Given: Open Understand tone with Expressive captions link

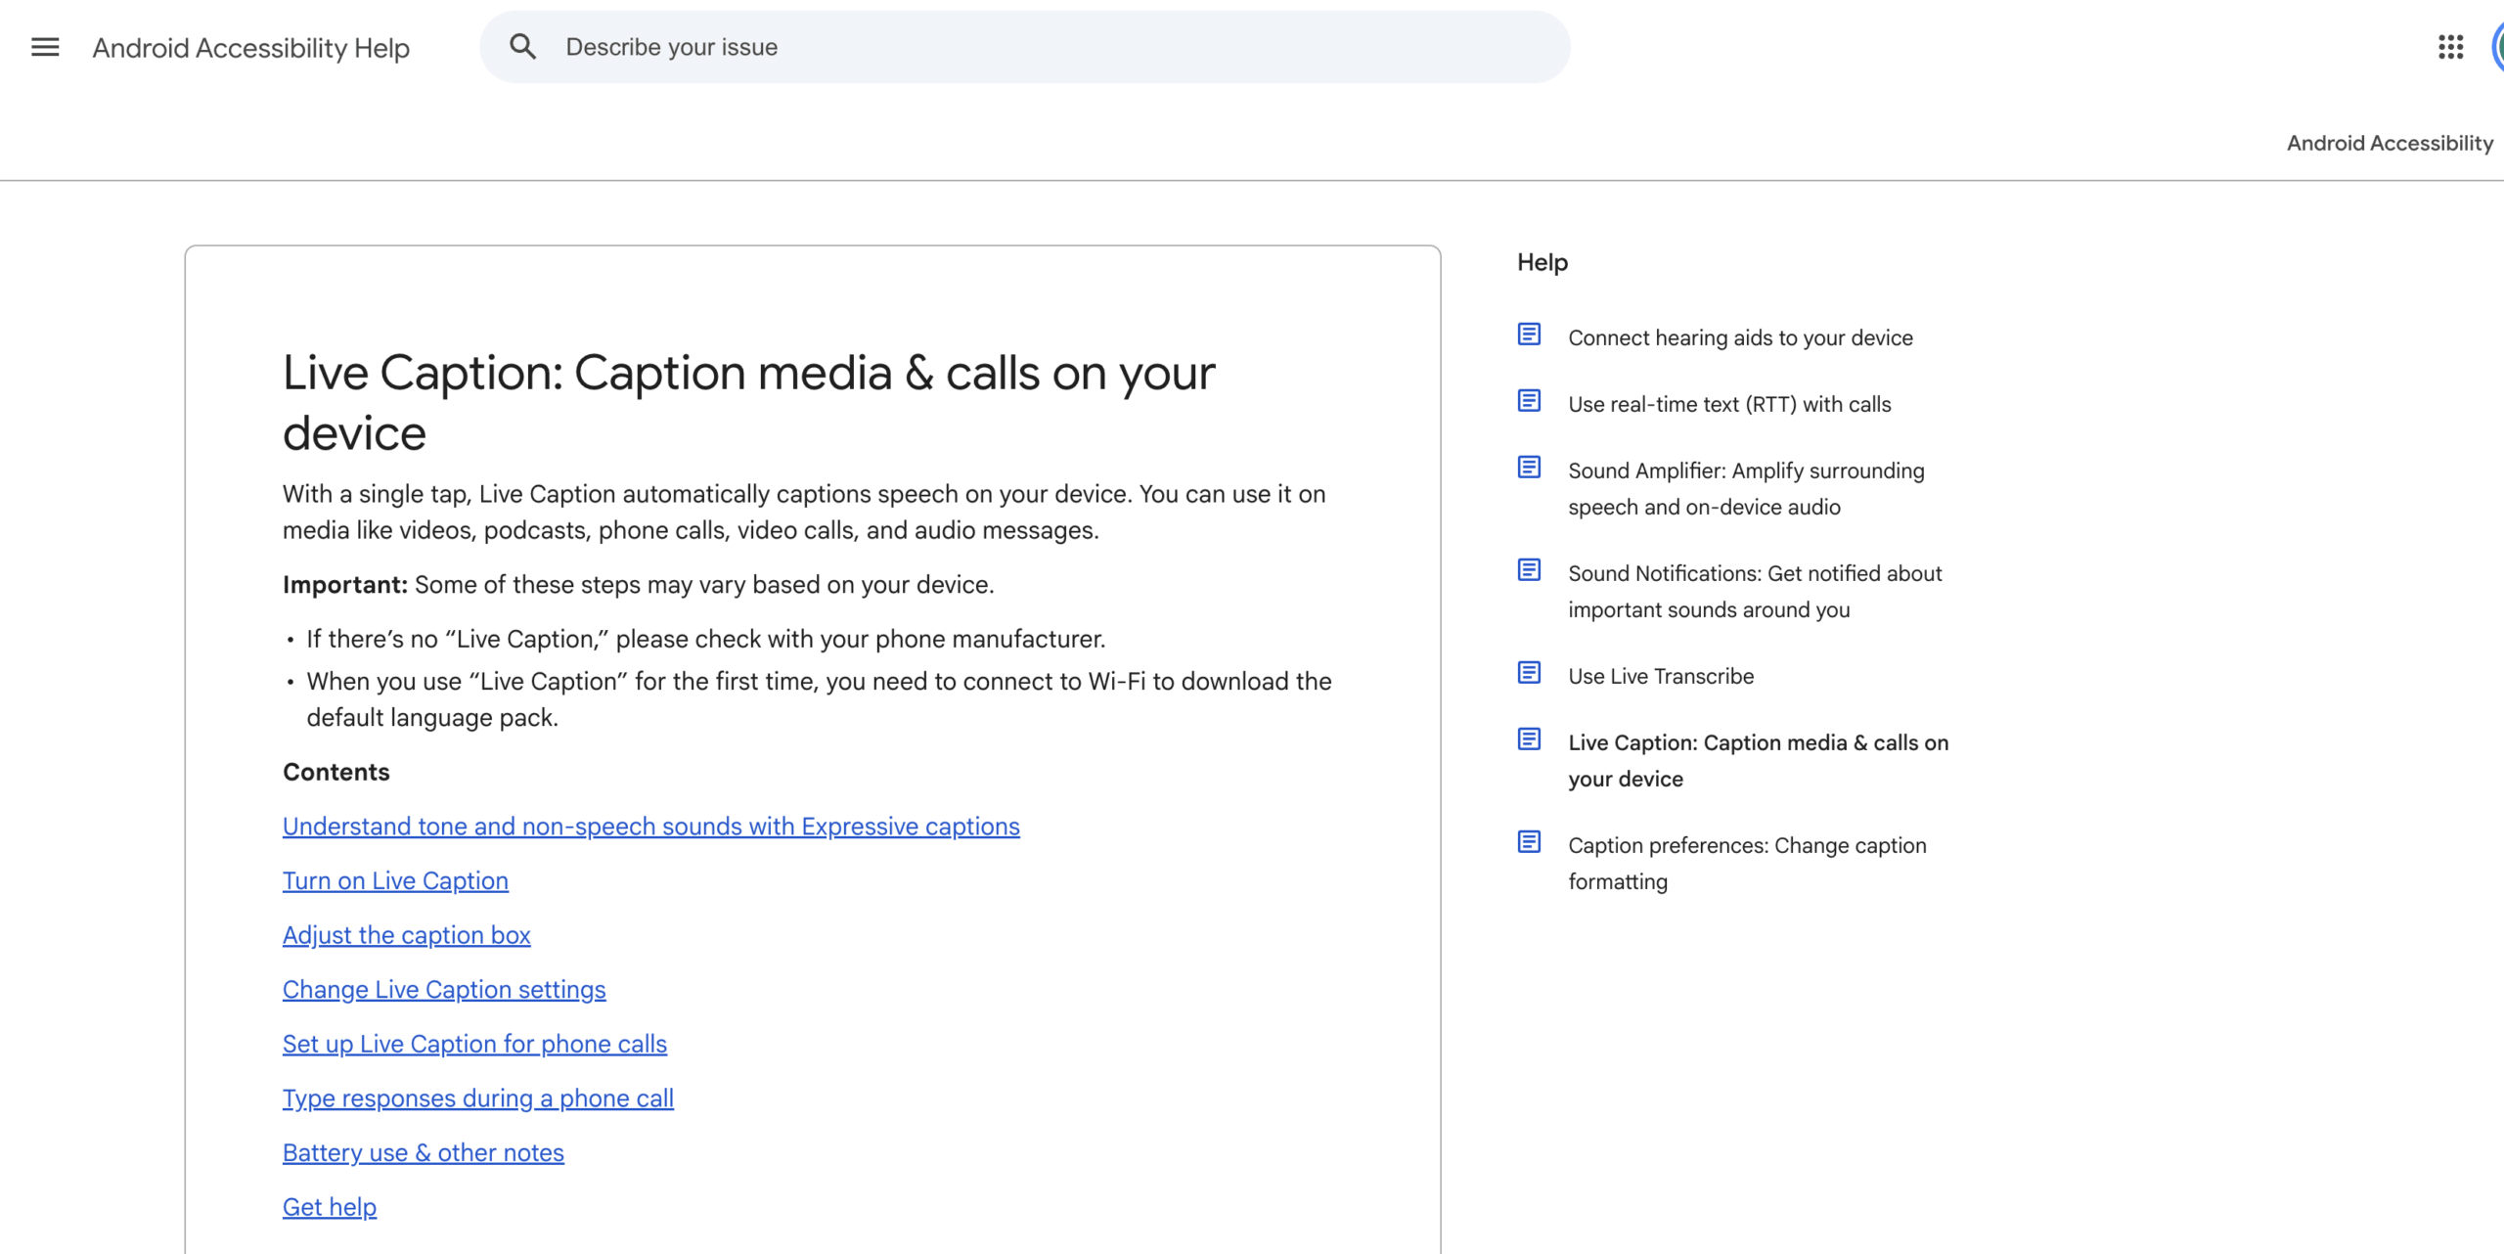Looking at the screenshot, I should point(650,827).
